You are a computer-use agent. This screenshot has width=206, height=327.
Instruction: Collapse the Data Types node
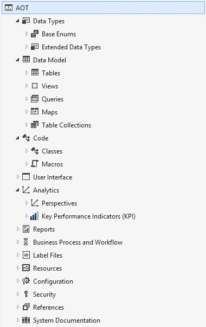tap(17, 21)
